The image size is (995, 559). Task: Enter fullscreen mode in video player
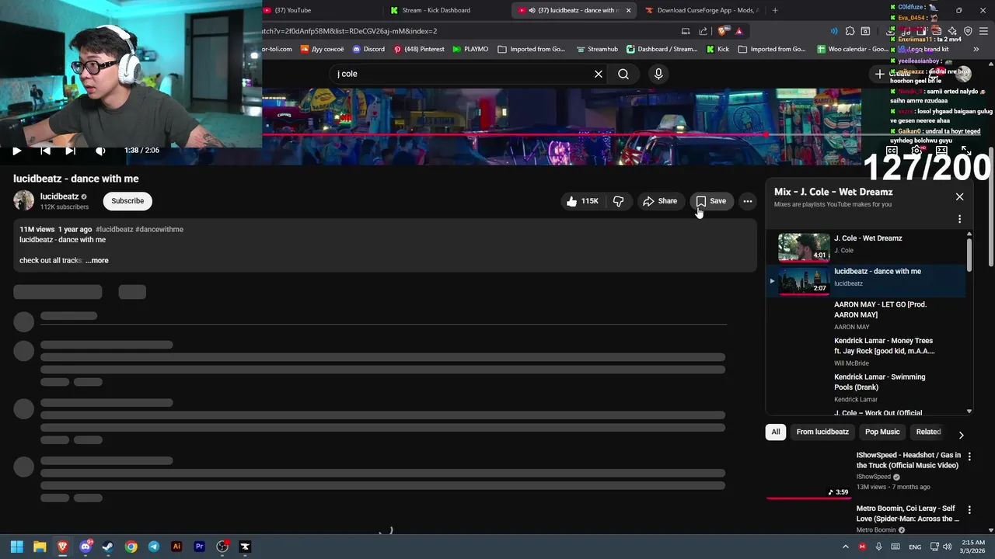click(965, 151)
